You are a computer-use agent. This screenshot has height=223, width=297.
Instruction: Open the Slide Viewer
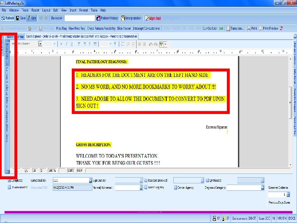124,28
